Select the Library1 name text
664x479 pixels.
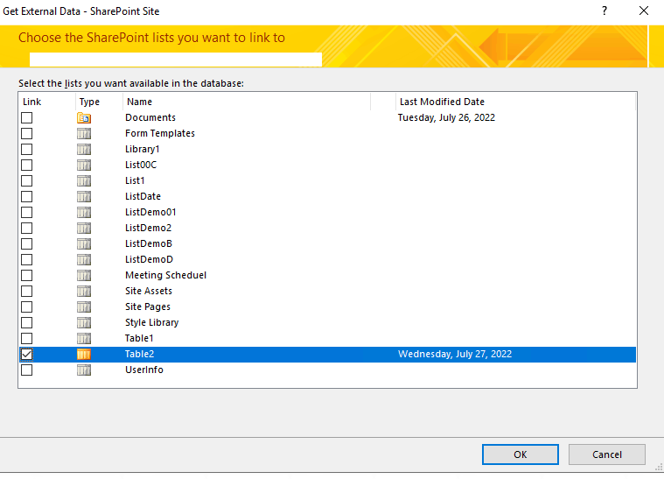pyautogui.click(x=143, y=149)
